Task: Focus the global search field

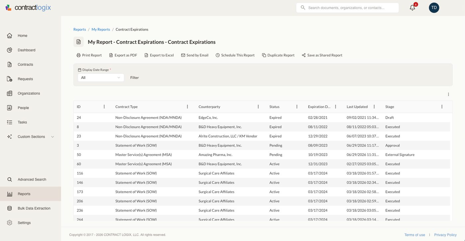Action: (x=347, y=8)
